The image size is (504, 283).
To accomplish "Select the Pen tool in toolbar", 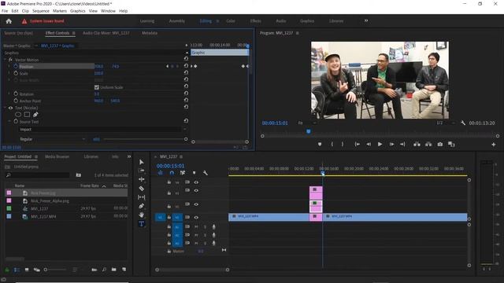I will coord(142,206).
